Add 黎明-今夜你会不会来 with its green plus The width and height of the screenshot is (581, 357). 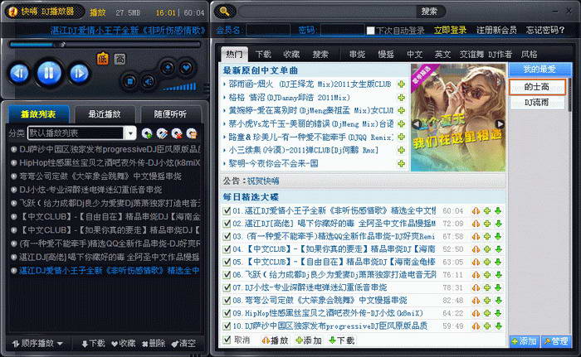[x=401, y=163]
